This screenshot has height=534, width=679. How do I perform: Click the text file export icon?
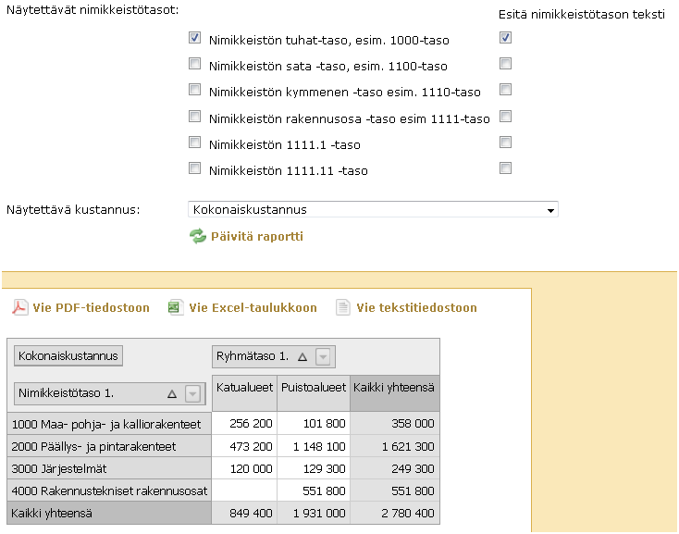[343, 308]
